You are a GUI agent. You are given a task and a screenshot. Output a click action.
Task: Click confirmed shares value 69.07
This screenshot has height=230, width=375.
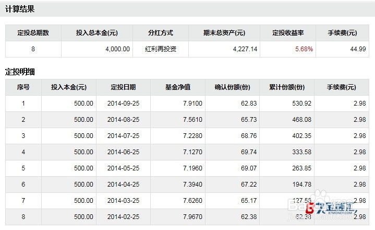tap(249, 168)
